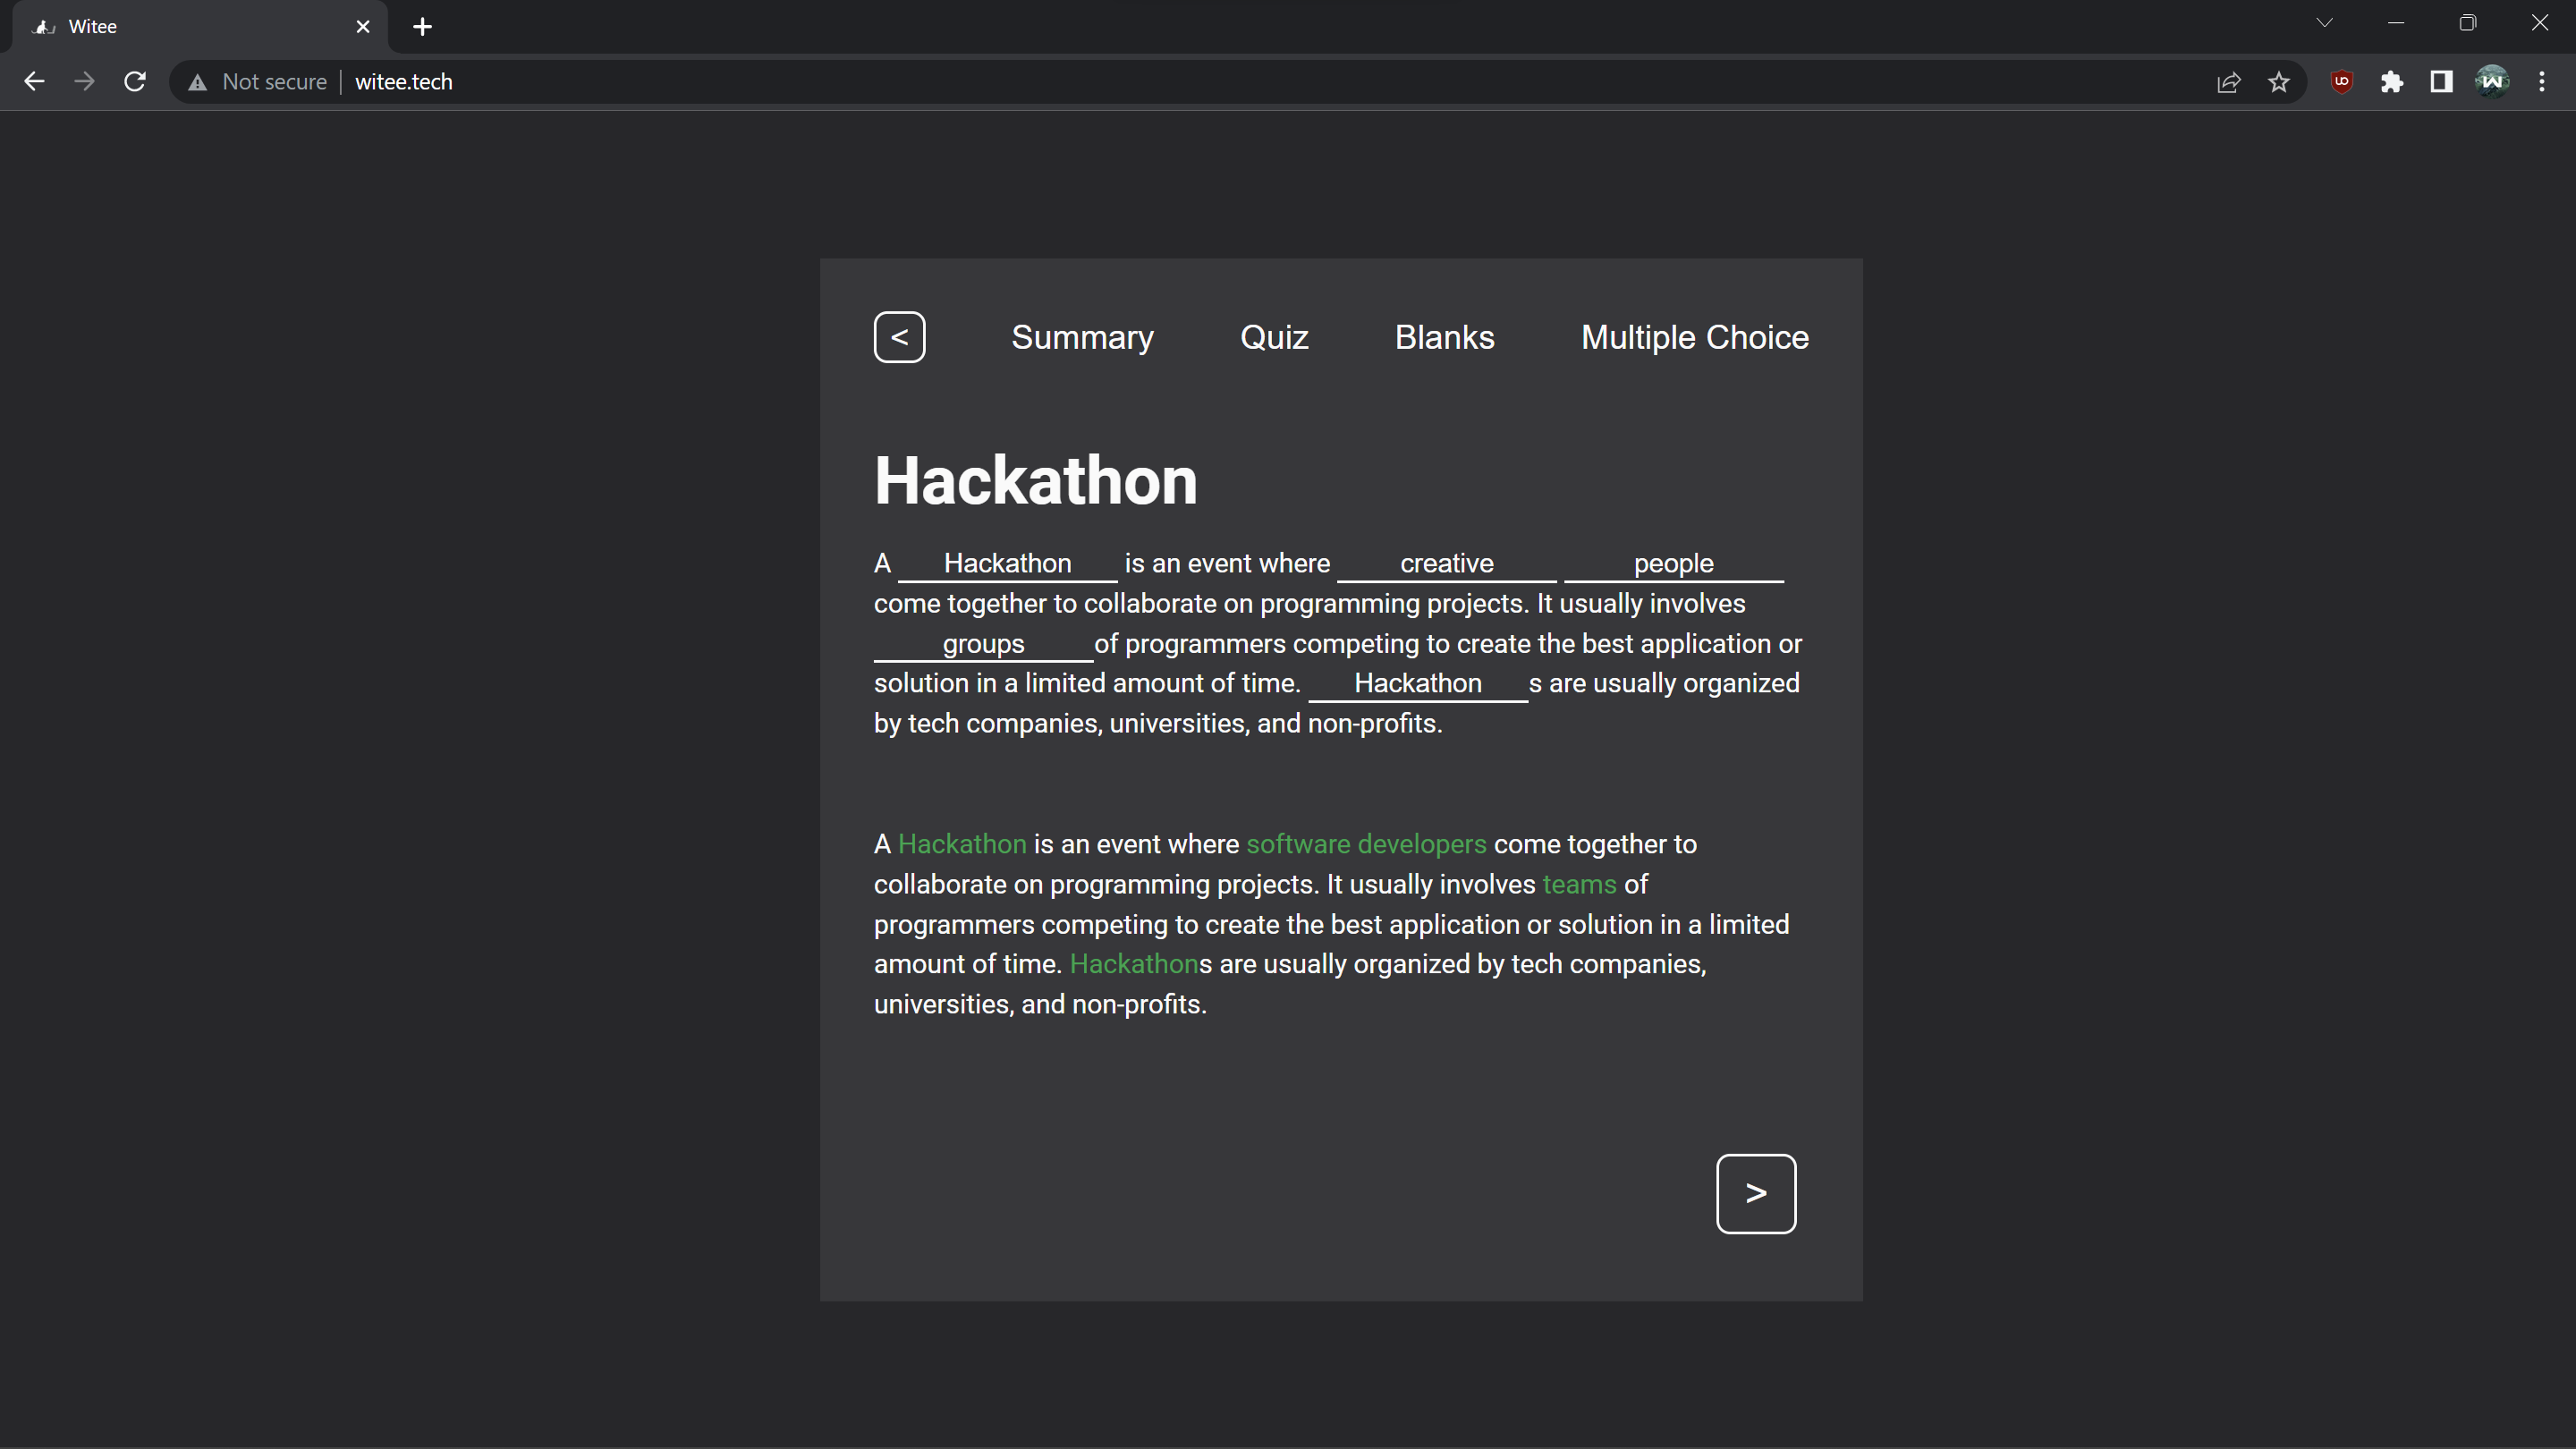Click the blank filled with 'creative'
2576x1449 pixels.
point(1446,563)
